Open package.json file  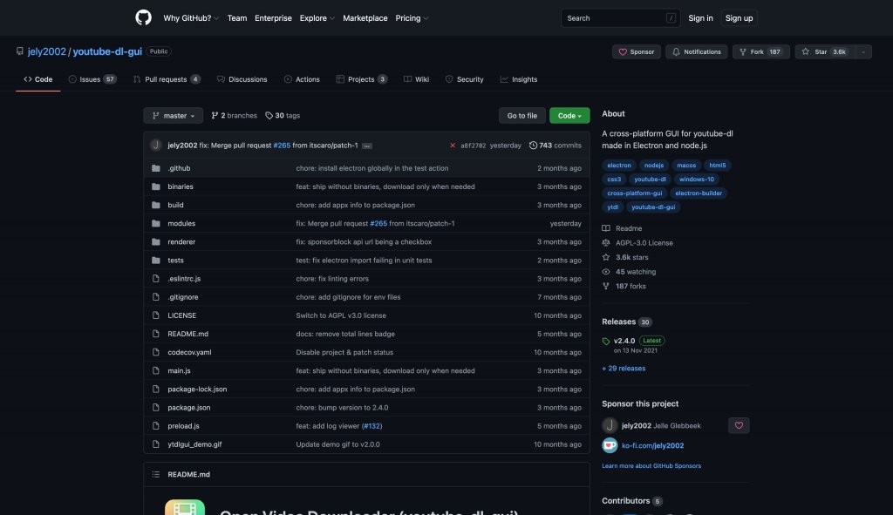click(189, 408)
